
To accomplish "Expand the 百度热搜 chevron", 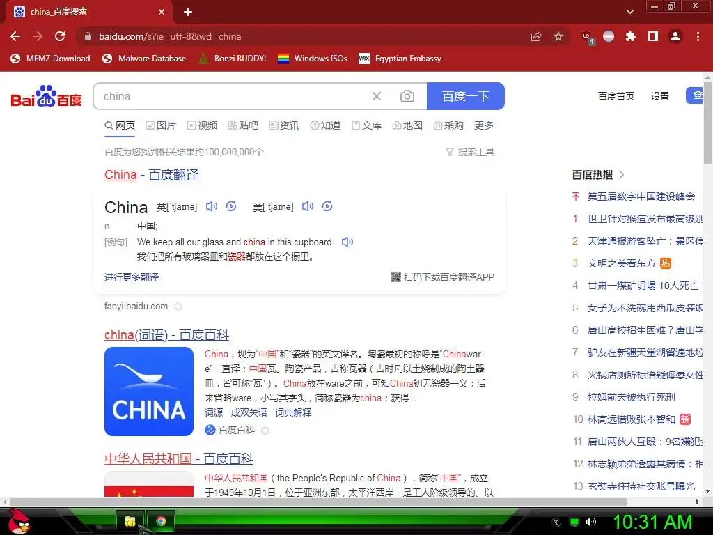I will (x=622, y=175).
